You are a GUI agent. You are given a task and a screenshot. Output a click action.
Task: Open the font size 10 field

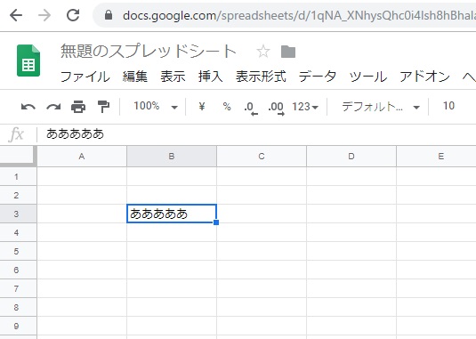click(x=448, y=106)
